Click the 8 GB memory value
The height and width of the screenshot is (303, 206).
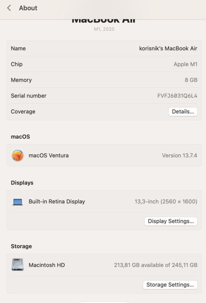[191, 80]
